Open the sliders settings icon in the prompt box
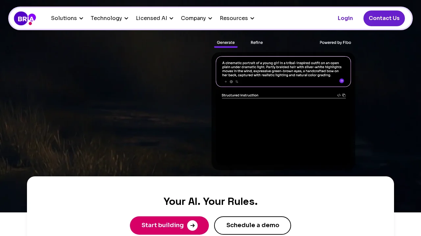The image size is (421, 236). pos(237,82)
